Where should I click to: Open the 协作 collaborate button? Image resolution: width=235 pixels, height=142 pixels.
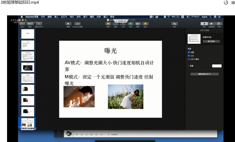[174, 24]
